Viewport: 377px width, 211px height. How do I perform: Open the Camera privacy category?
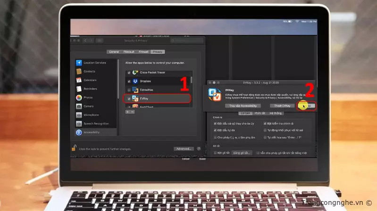coord(88,106)
